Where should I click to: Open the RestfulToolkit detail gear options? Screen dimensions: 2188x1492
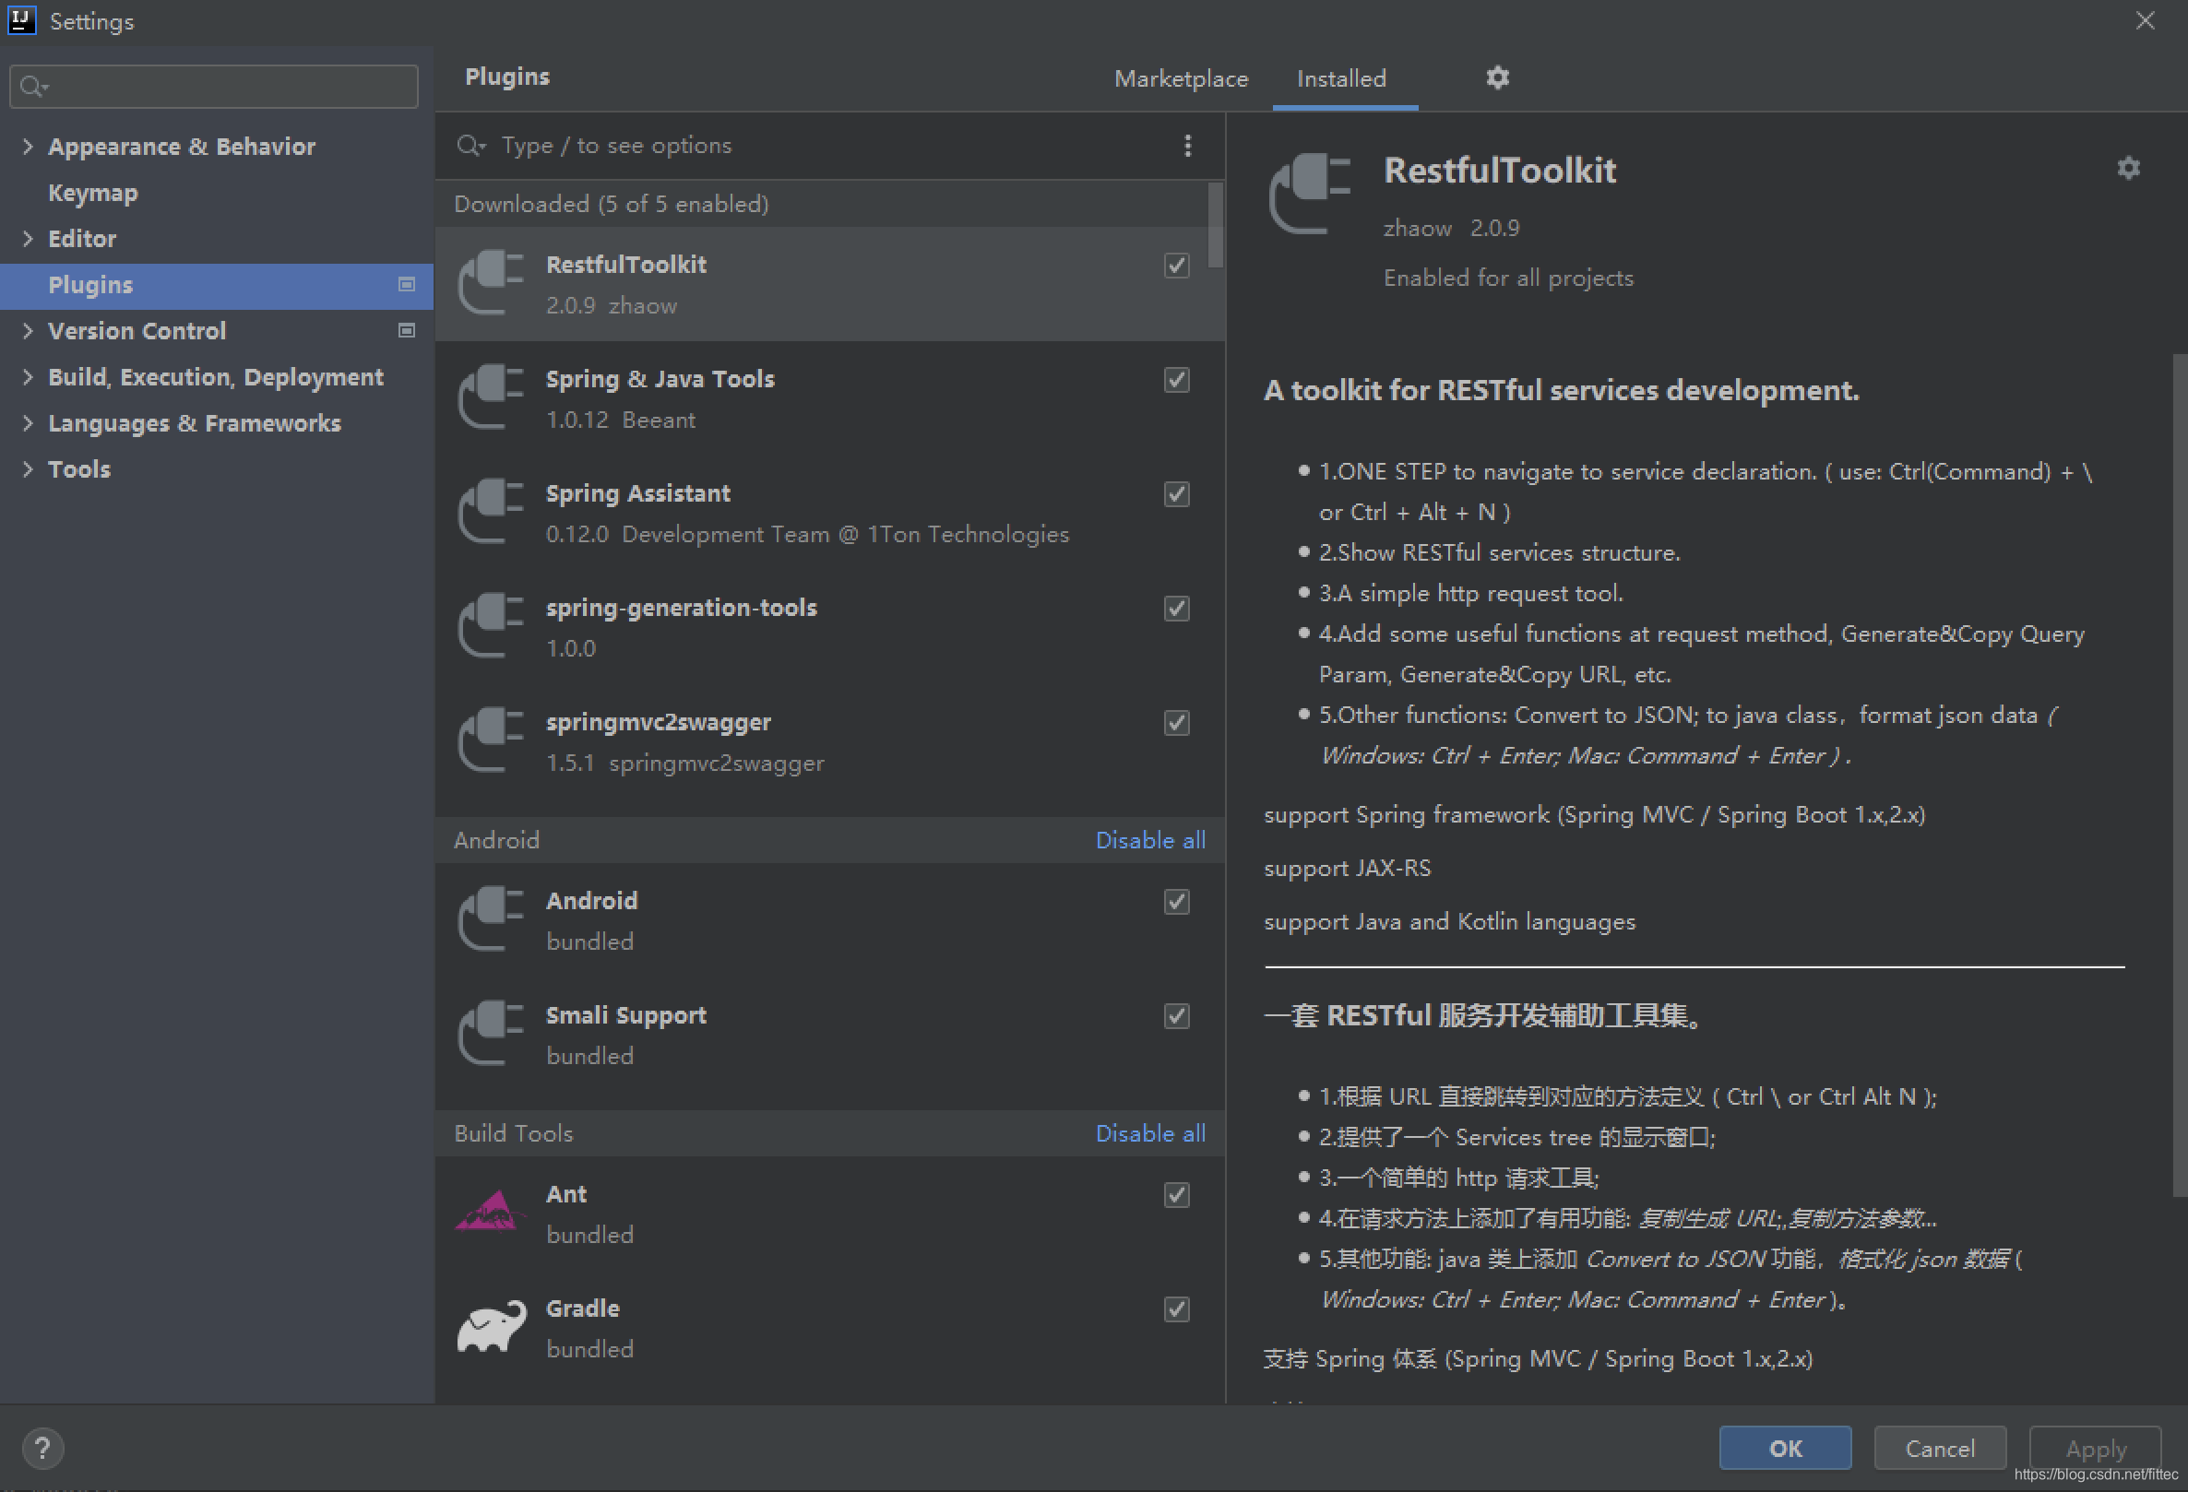2128,169
